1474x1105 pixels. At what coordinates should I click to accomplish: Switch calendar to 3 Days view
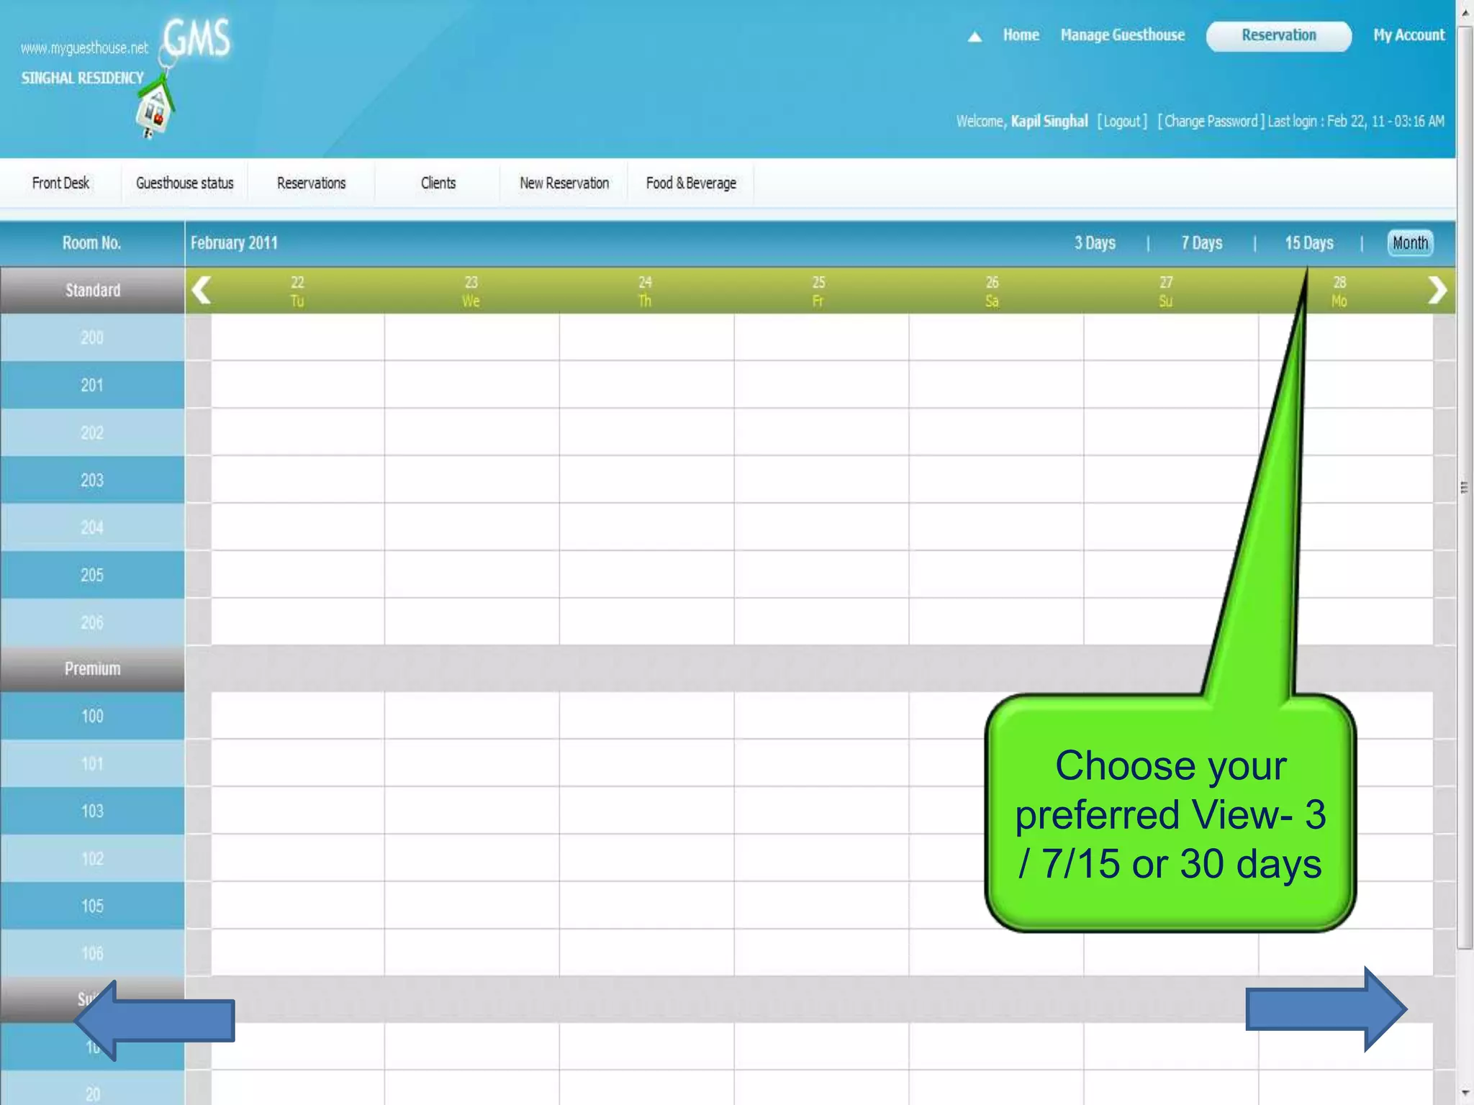[1095, 243]
